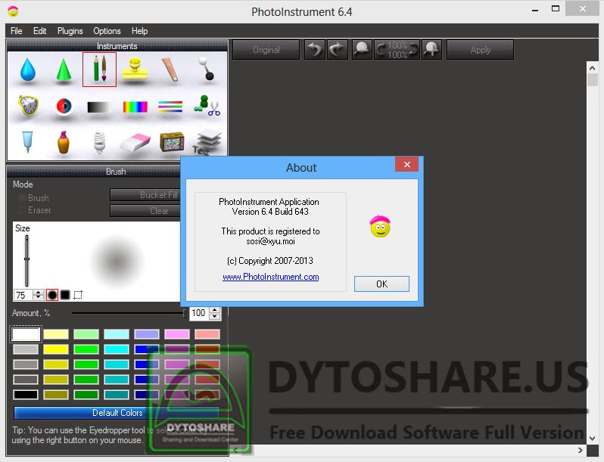Click the zoom out magnifier
604x462 pixels.
(x=361, y=50)
